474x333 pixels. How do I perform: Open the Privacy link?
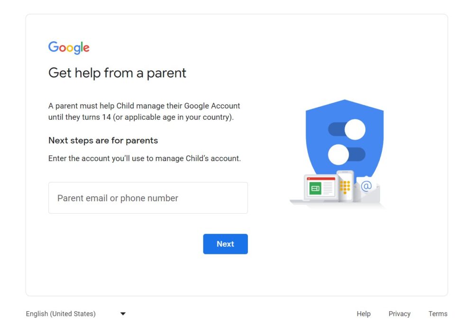tap(399, 314)
